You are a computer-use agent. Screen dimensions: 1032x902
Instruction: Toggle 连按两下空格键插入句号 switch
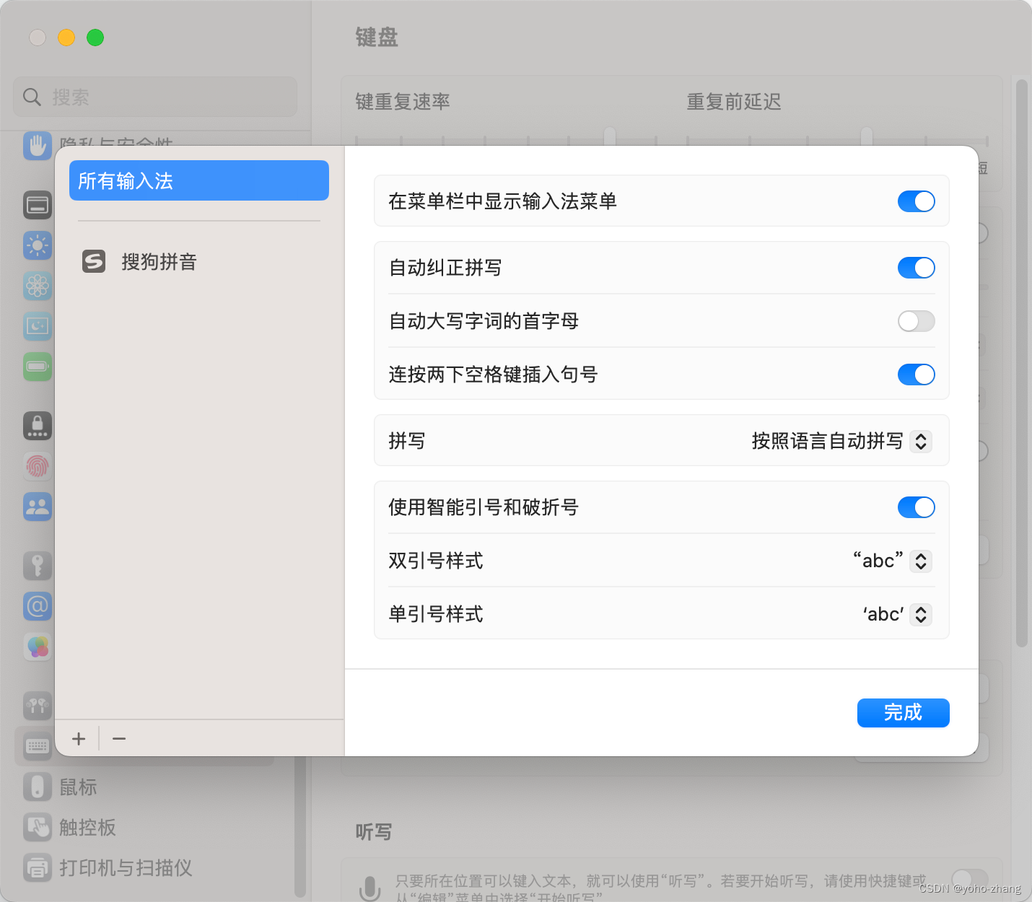point(917,375)
